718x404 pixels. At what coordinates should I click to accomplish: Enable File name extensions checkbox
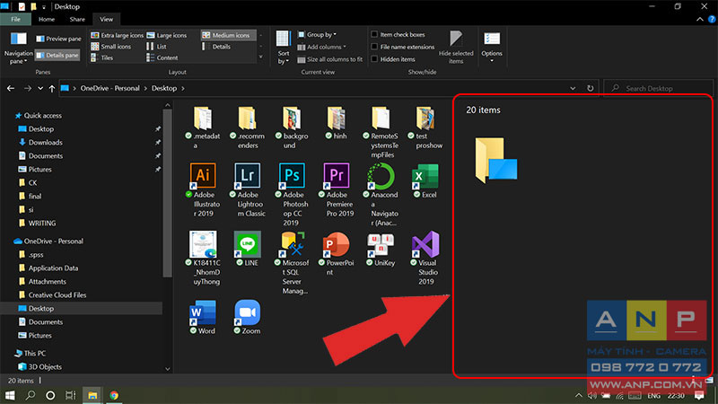tap(374, 47)
